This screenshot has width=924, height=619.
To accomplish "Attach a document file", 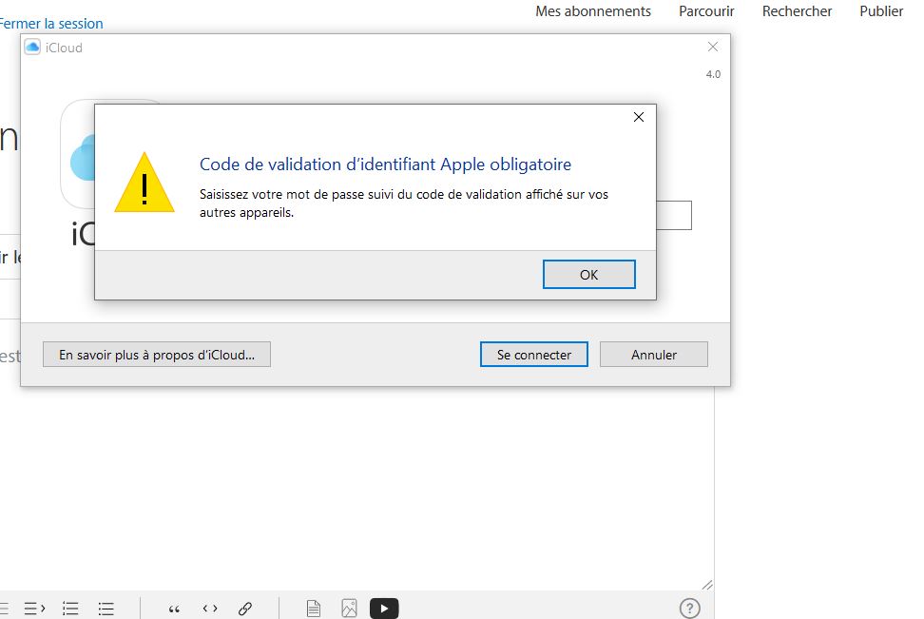I will click(x=314, y=608).
